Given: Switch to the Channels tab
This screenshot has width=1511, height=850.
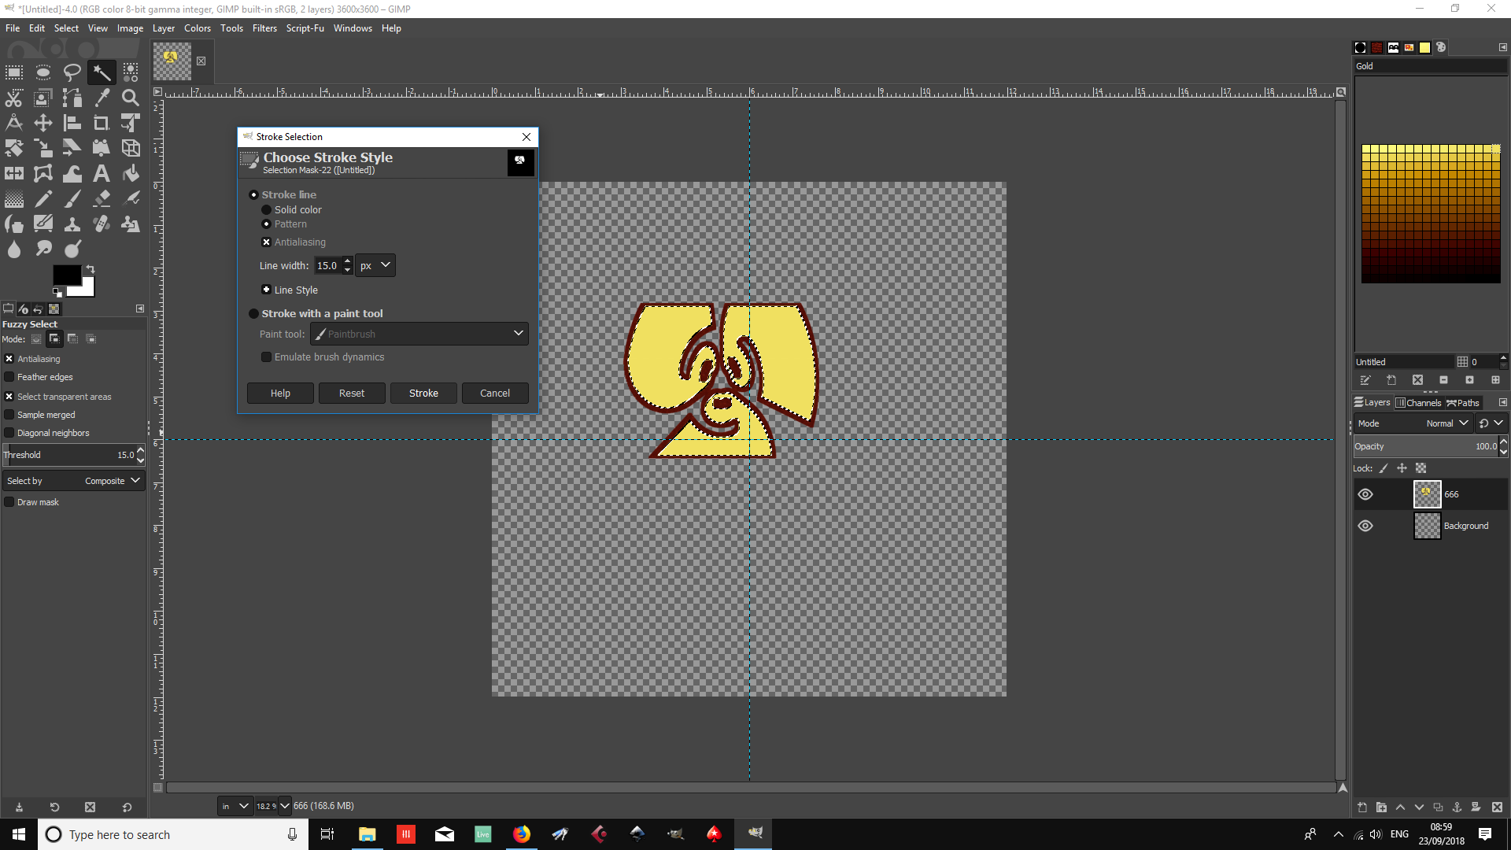Looking at the screenshot, I should [1418, 403].
